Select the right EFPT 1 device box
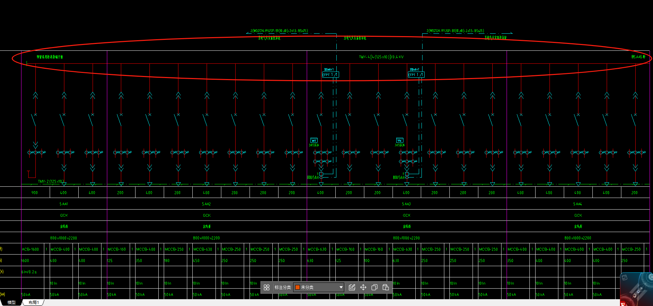This screenshot has height=306, width=653. (x=416, y=75)
